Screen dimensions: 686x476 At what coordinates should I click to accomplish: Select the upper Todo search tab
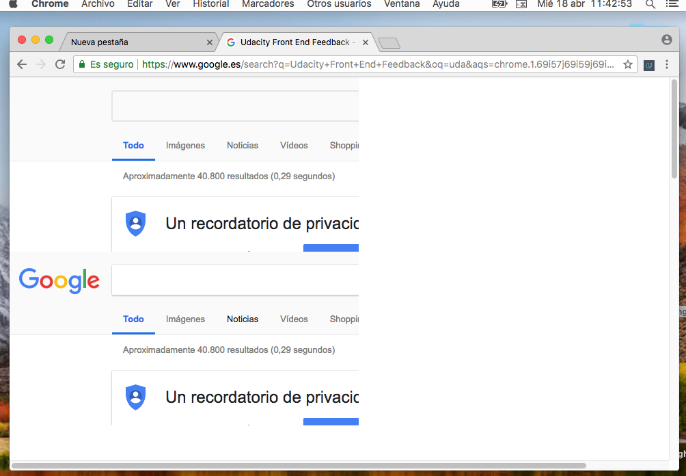133,146
